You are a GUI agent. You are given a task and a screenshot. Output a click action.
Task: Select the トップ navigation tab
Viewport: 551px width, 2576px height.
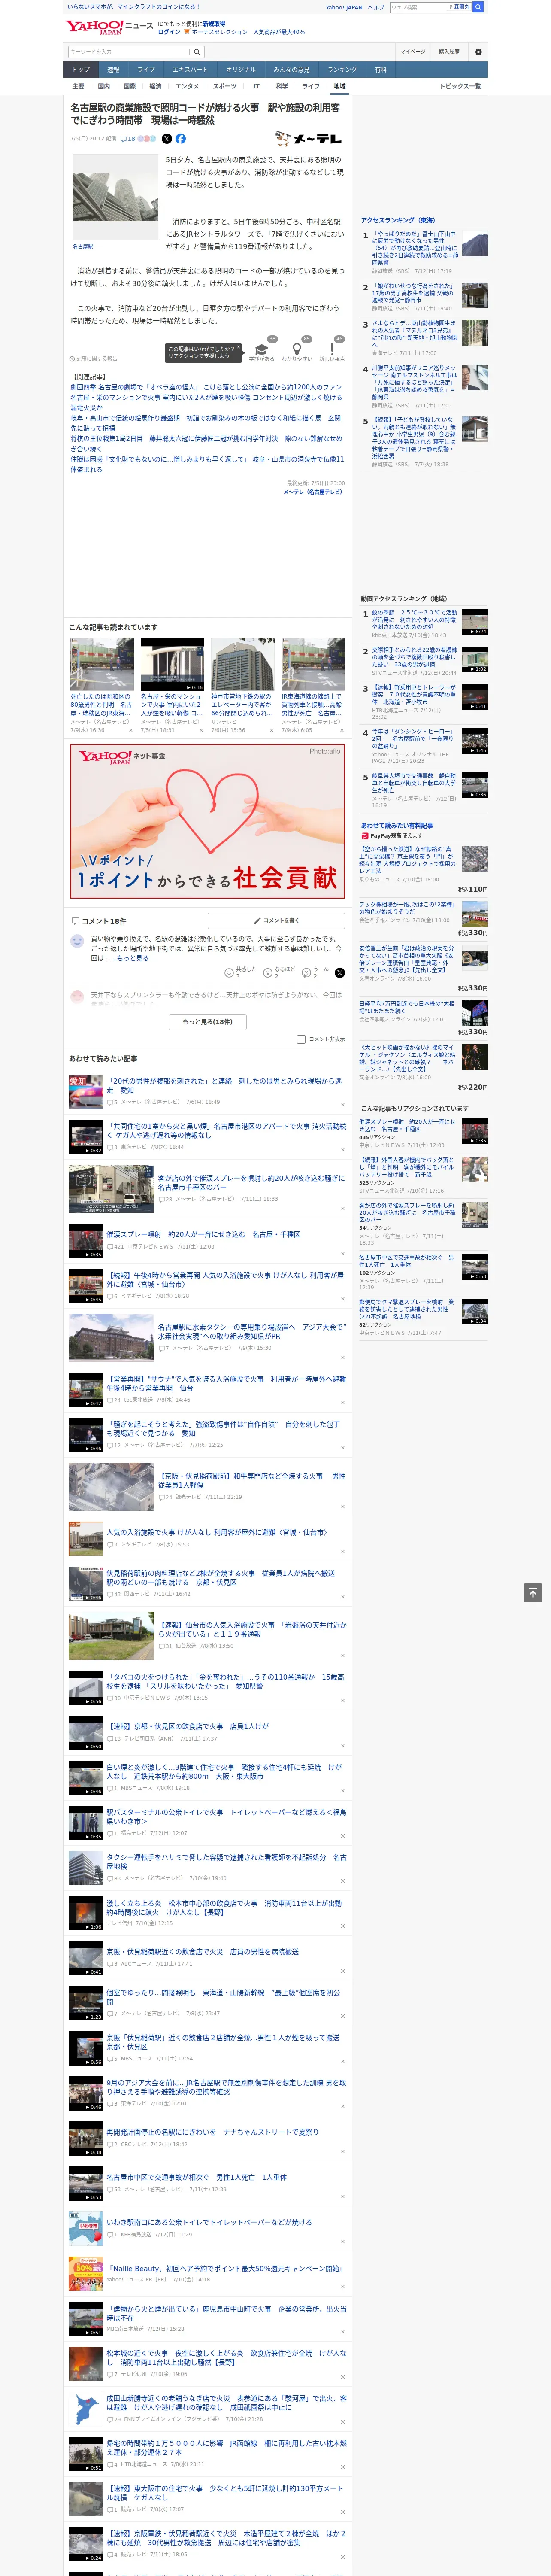81,70
